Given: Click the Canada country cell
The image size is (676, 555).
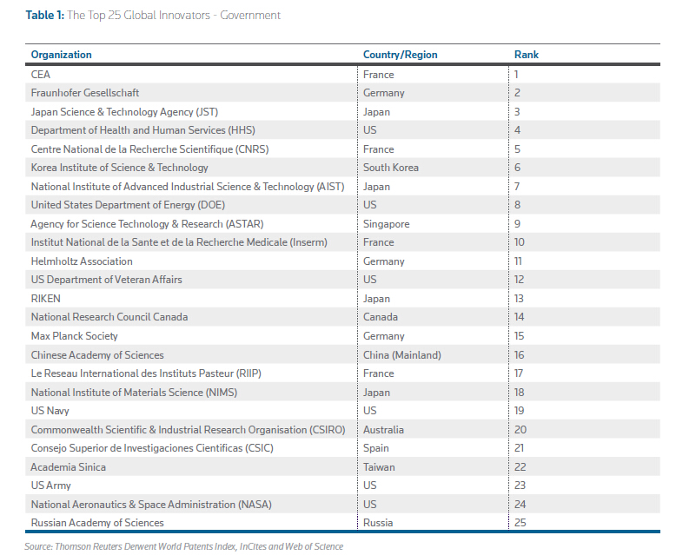Looking at the screenshot, I should (381, 317).
